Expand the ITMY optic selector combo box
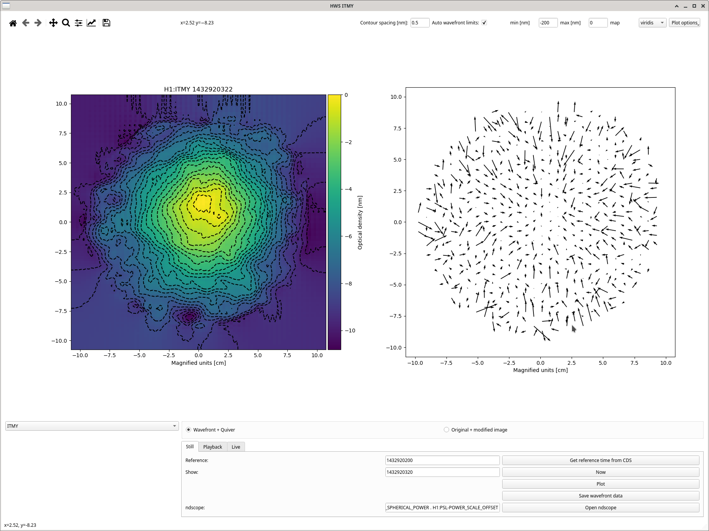This screenshot has height=531, width=709. point(92,426)
